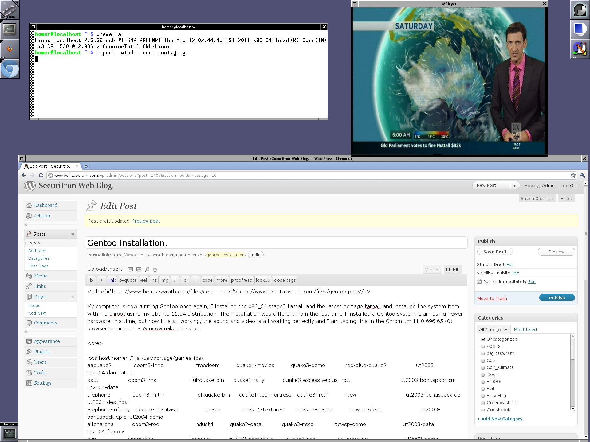The width and height of the screenshot is (590, 442).
Task: Click the Add an Image icon
Action: [x=130, y=269]
